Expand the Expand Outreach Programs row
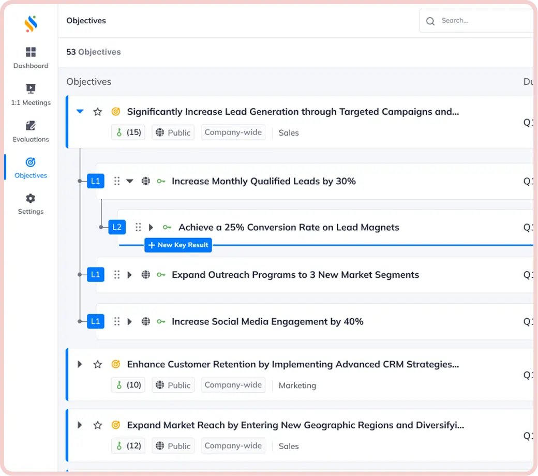The width and height of the screenshot is (538, 476). coord(130,275)
